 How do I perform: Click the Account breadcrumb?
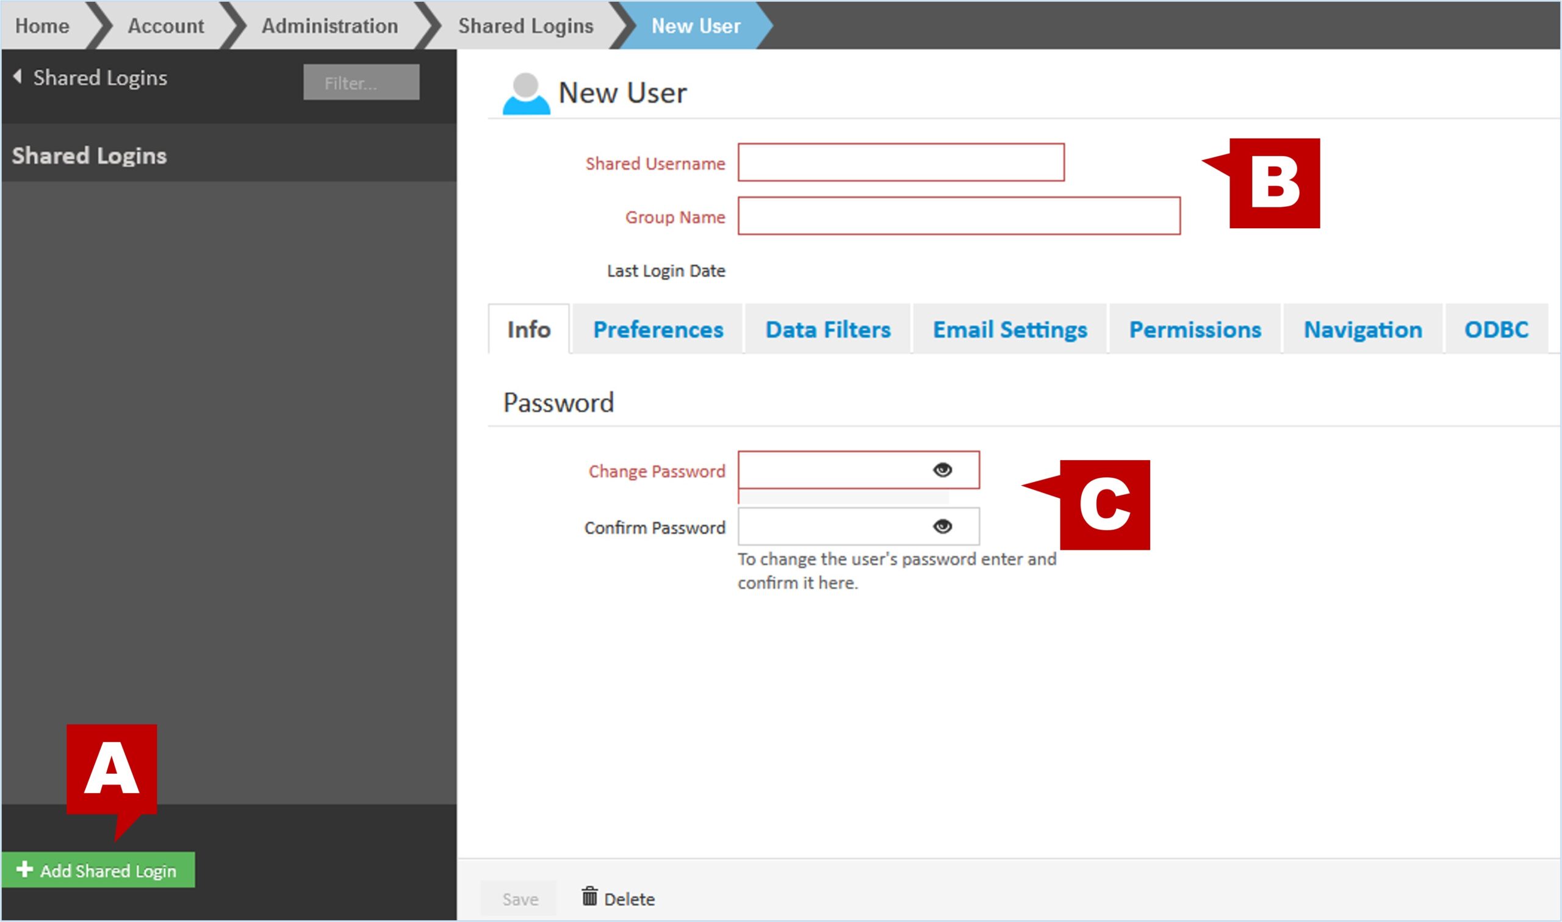tap(166, 26)
